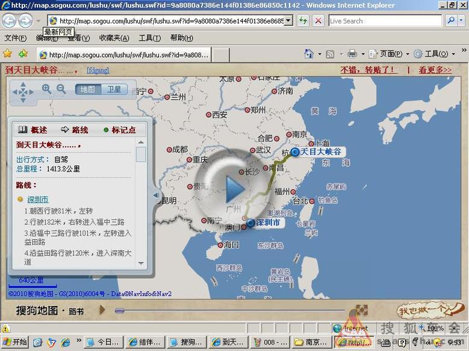
Task: Click the fullscreen icon beside progress bar
Action: click(362, 310)
